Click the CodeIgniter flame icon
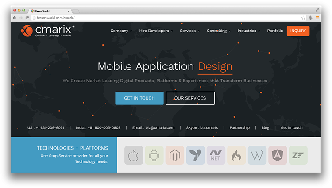The image size is (332, 188). pos(236,155)
